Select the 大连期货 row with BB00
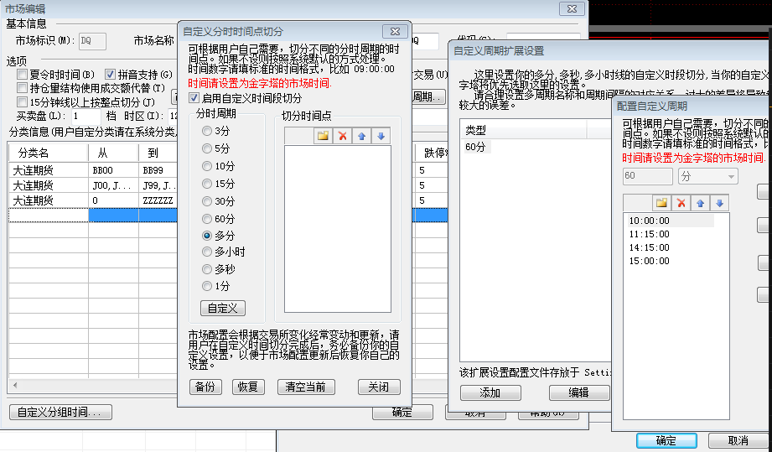The image size is (772, 452). 49,170
